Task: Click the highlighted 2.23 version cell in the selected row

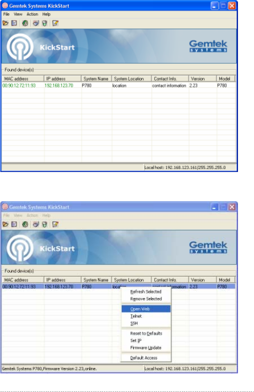Action: click(194, 287)
